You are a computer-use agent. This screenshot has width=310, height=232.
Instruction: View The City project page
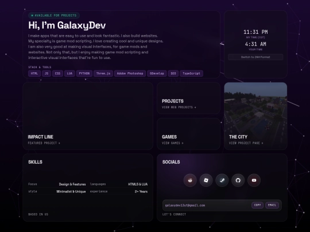[x=246, y=143]
